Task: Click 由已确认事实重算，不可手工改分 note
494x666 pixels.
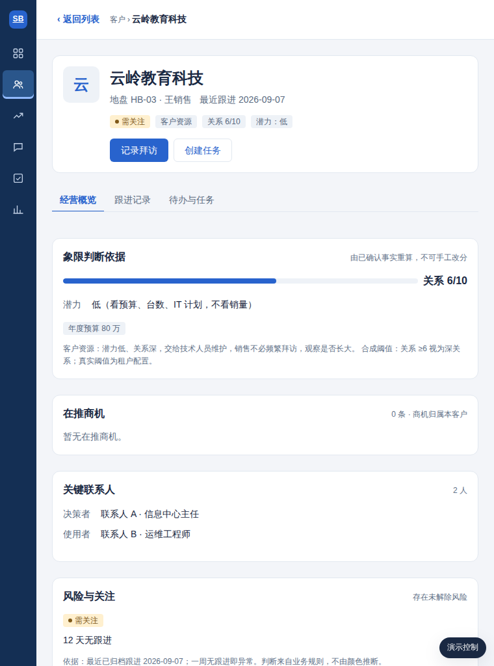Action: coord(409,258)
